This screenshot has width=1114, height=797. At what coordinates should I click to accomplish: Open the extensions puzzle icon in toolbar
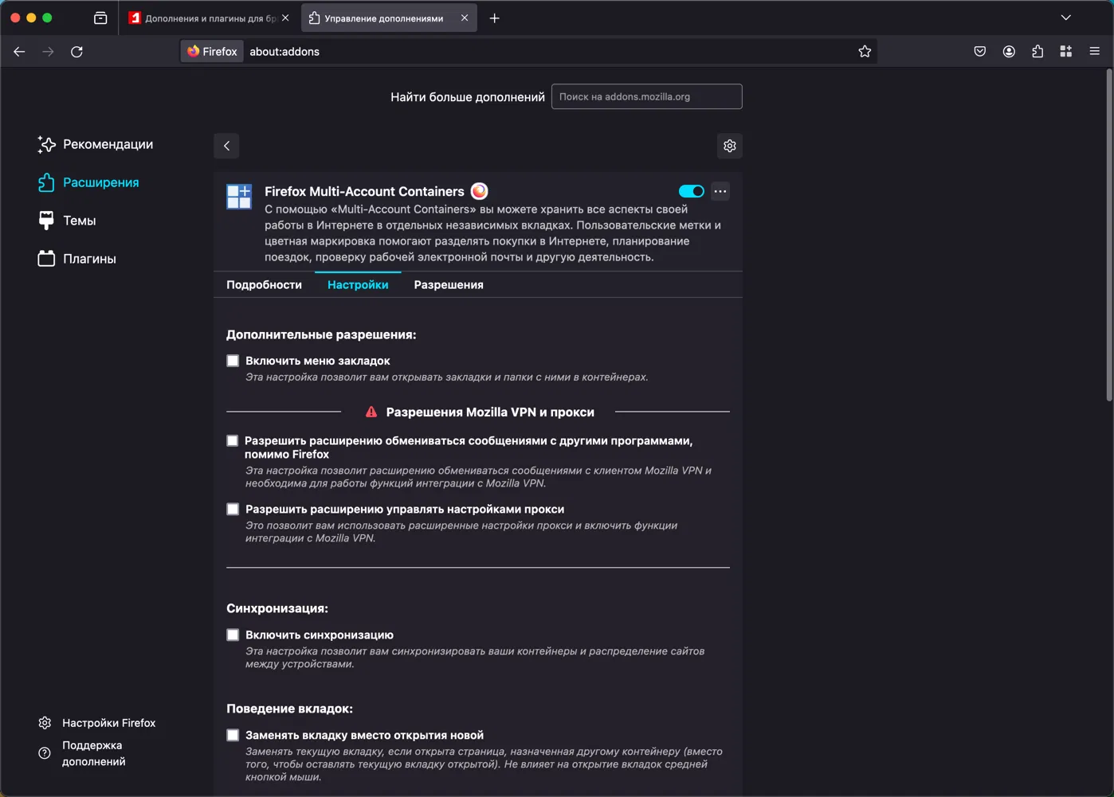[1038, 52]
